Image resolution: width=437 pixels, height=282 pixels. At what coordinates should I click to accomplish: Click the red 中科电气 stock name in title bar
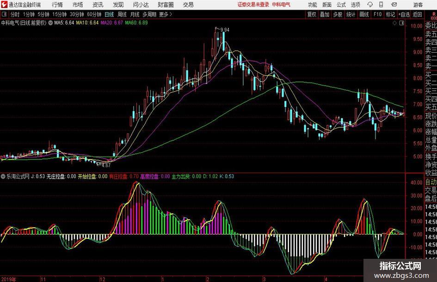pos(281,5)
